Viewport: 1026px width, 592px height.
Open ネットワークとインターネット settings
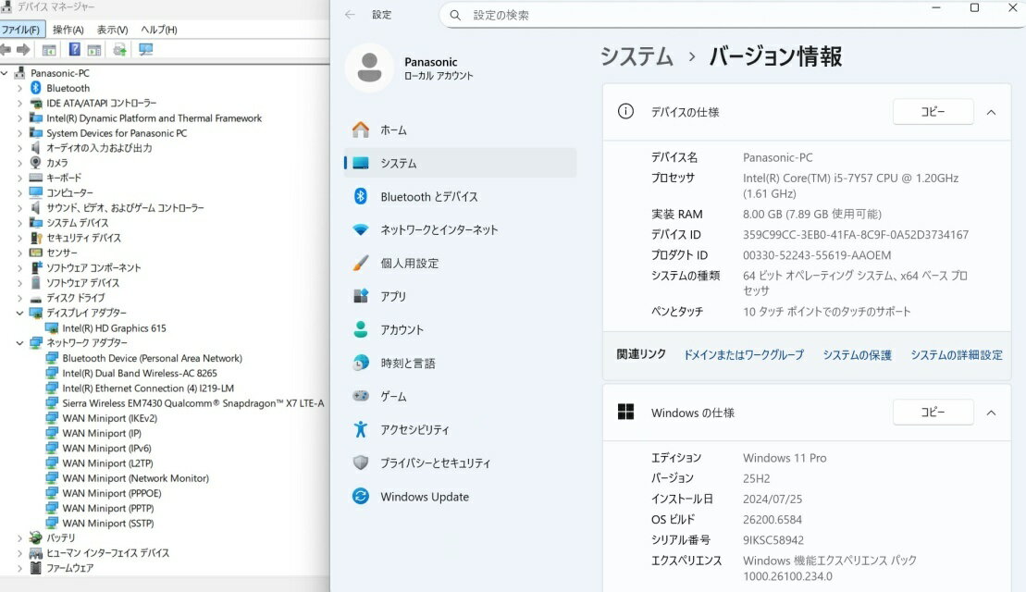coord(439,230)
